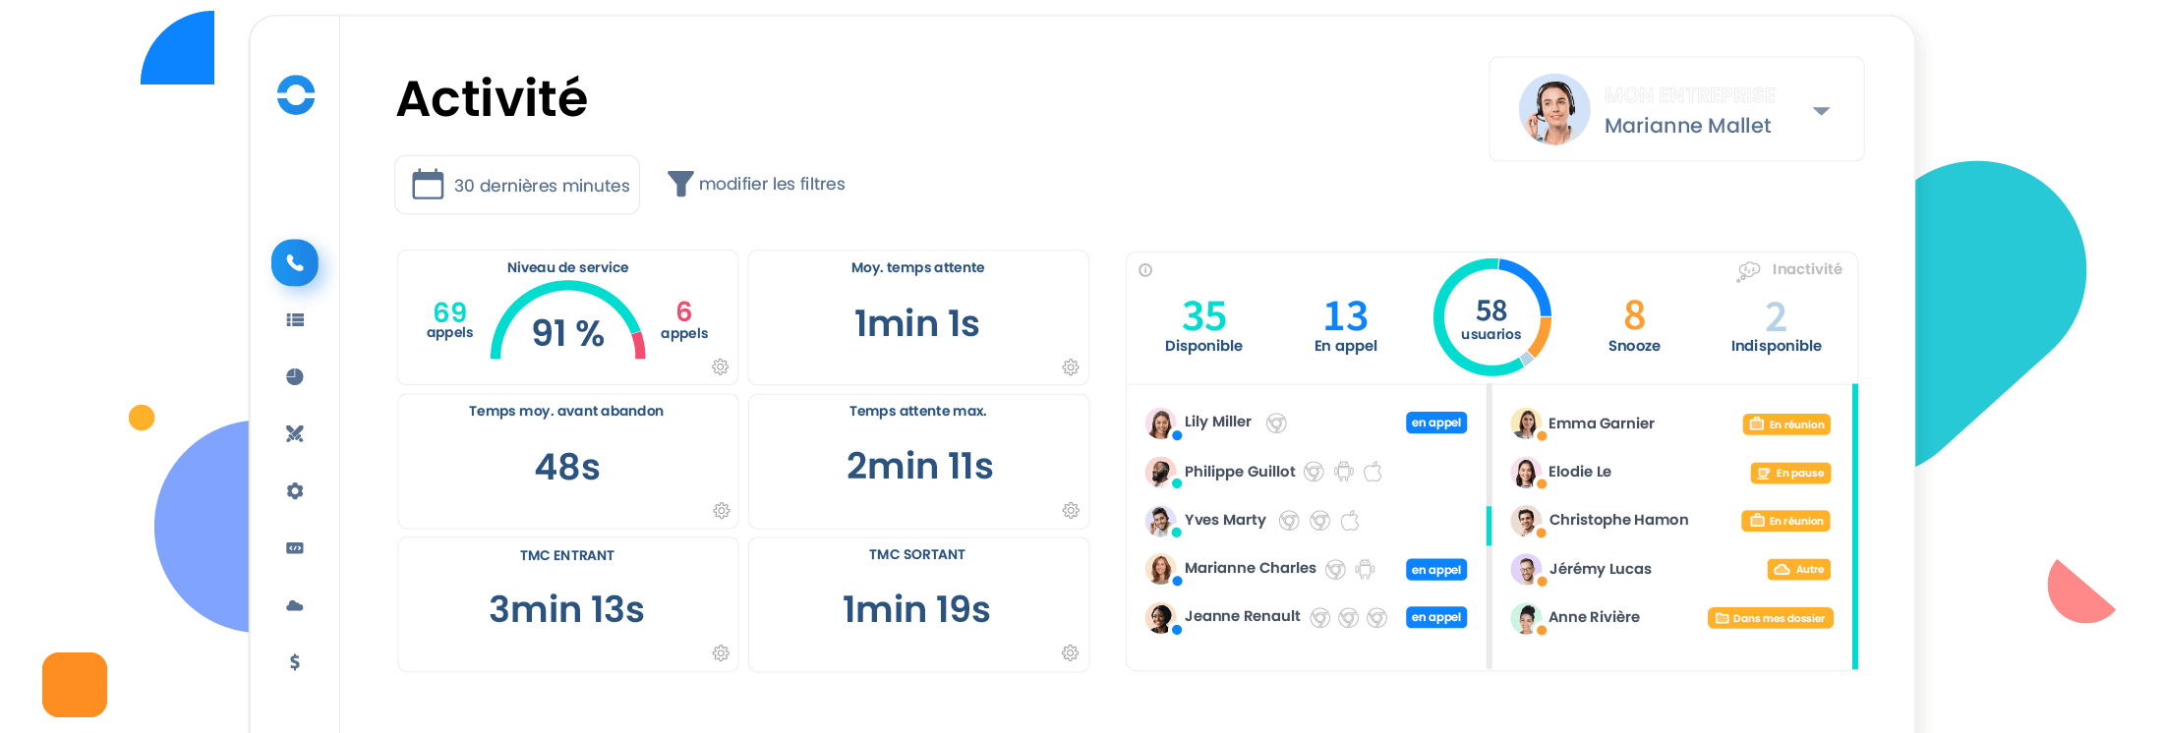Click the 58 usuarios donut chart
This screenshot has width=2163, height=733.
click(x=1491, y=317)
